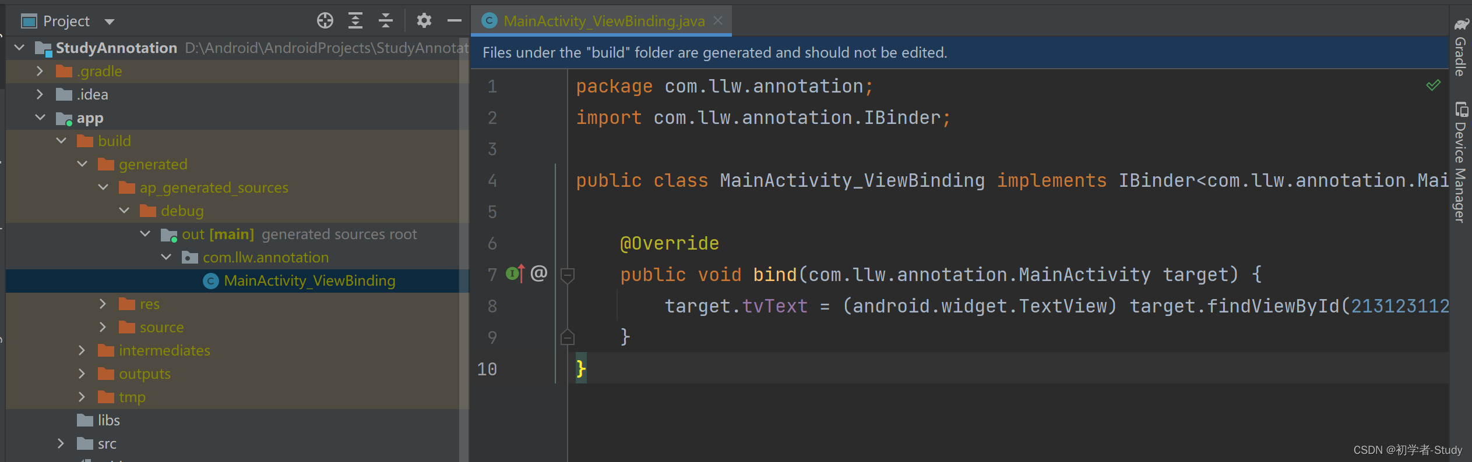Screen dimensions: 1472x462
Task: Click the com.llw.annotation package icon
Action: tap(190, 257)
